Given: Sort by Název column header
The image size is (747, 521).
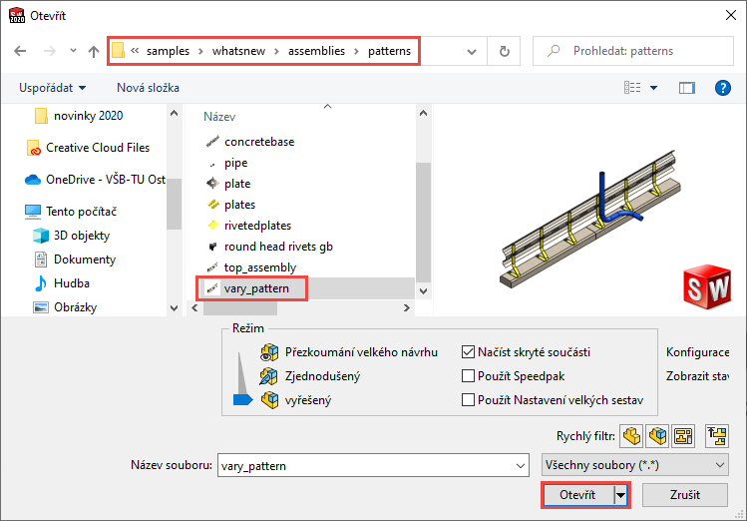Looking at the screenshot, I should coord(219,117).
